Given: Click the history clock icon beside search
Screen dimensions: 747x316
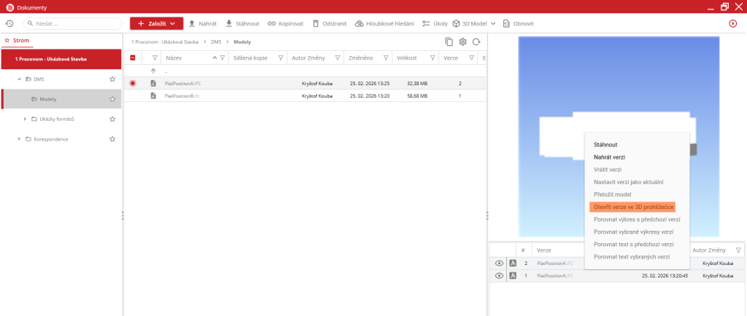Looking at the screenshot, I should (9, 23).
